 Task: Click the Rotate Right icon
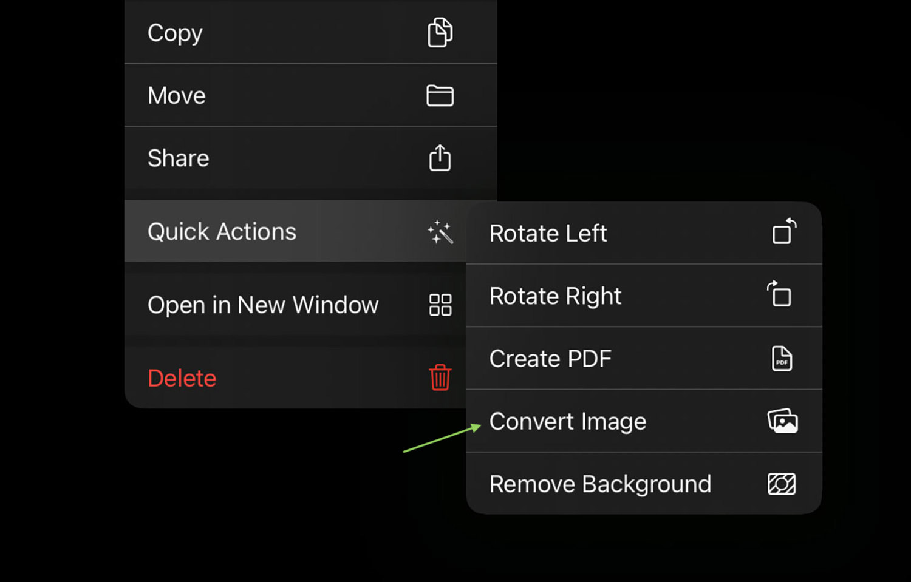point(779,296)
